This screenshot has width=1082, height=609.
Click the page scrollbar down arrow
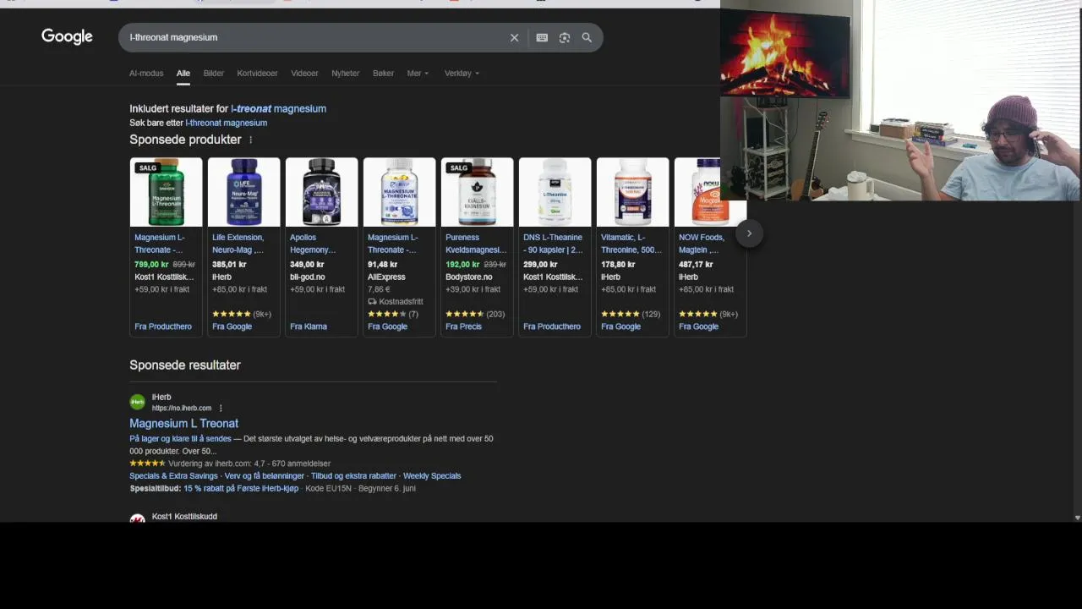click(1077, 518)
